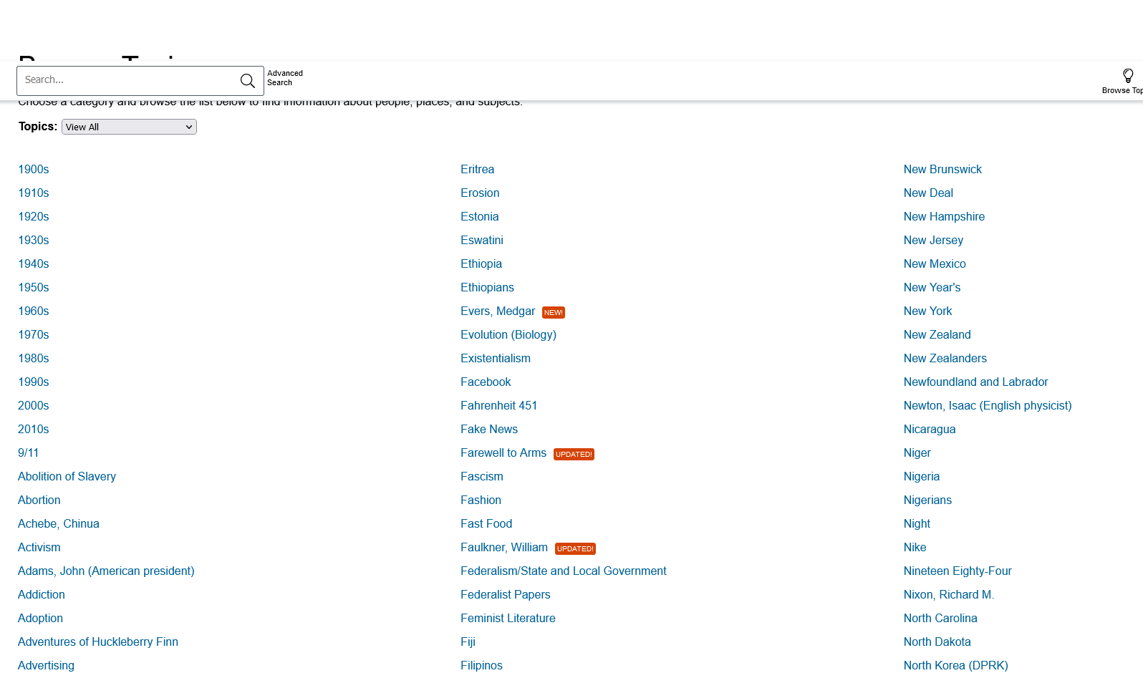Screen dimensions: 1143x673
Task: Open the Evolution (Biology) topic
Action: (x=508, y=335)
